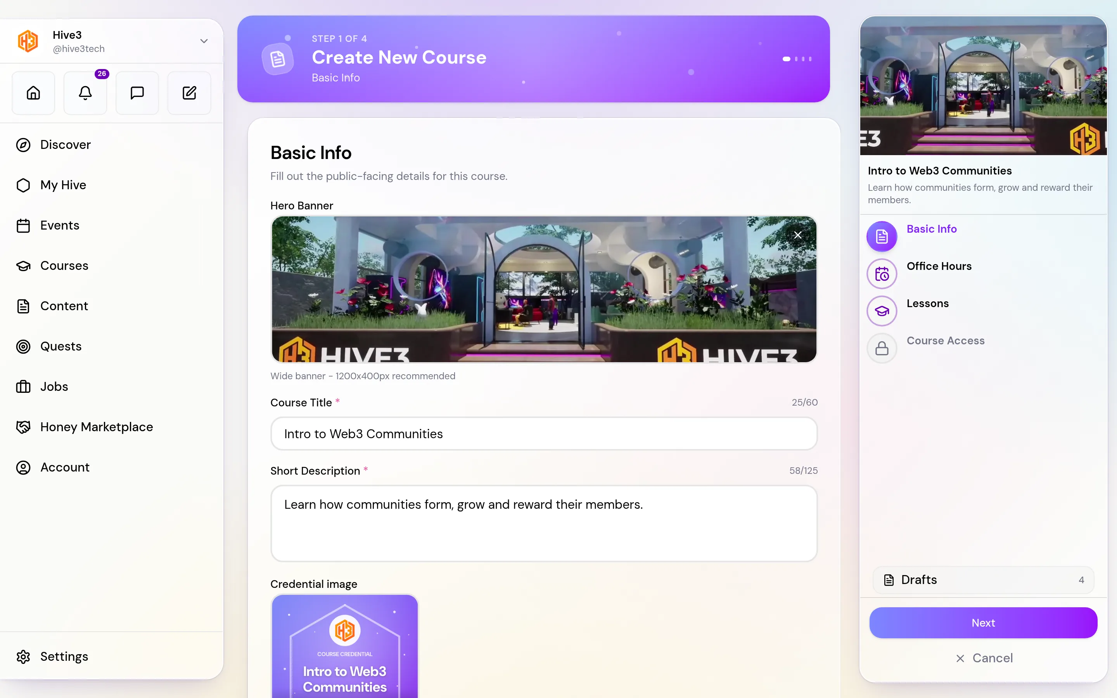Click the Hero Banner label
Viewport: 1117px width, 698px height.
pos(301,206)
